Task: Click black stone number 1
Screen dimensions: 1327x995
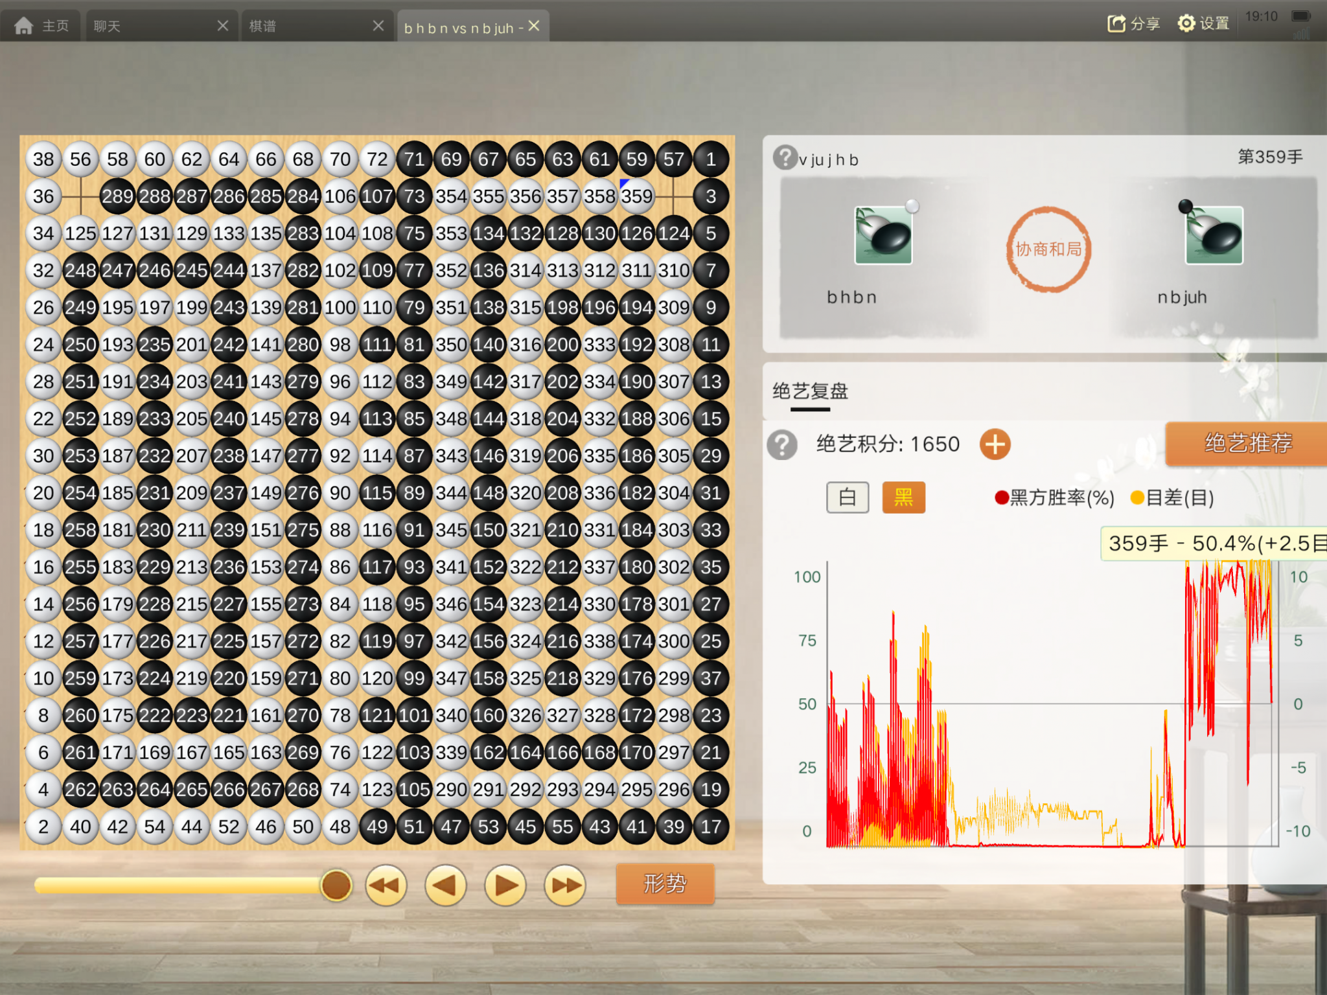Action: pyautogui.click(x=711, y=159)
